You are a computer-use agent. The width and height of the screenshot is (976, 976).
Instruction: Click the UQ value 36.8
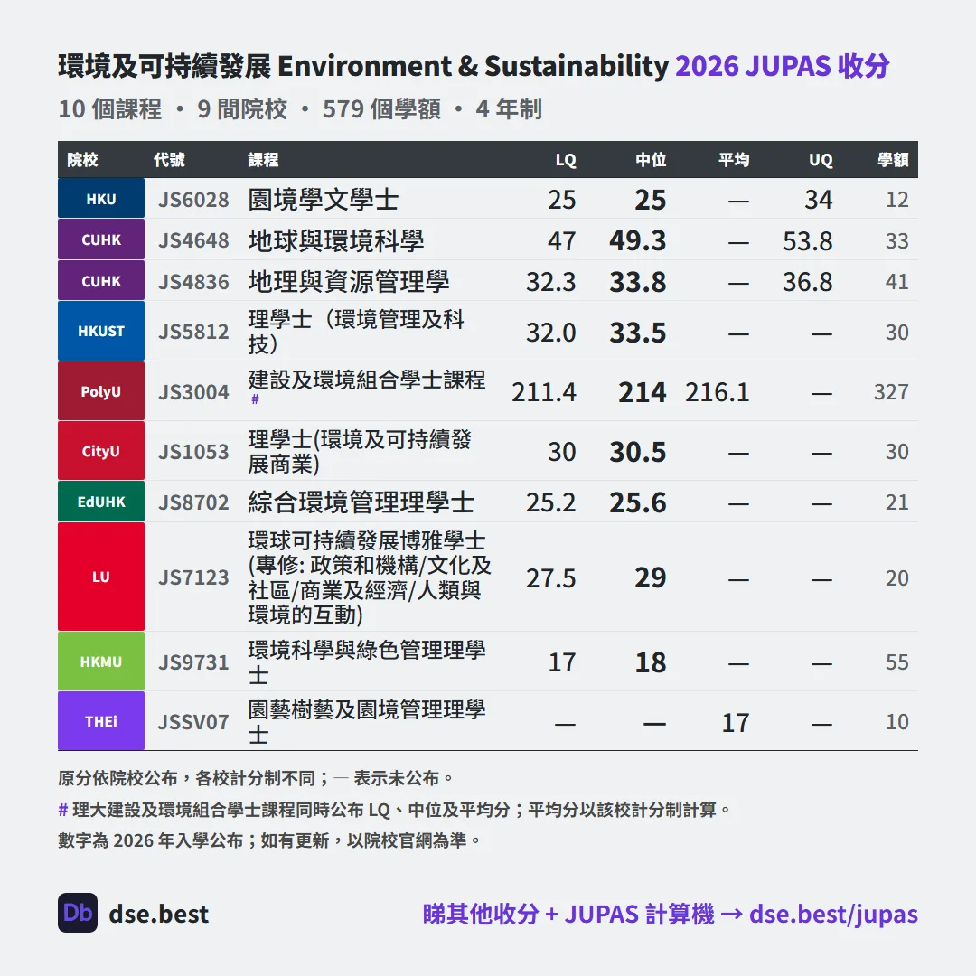coord(807,283)
